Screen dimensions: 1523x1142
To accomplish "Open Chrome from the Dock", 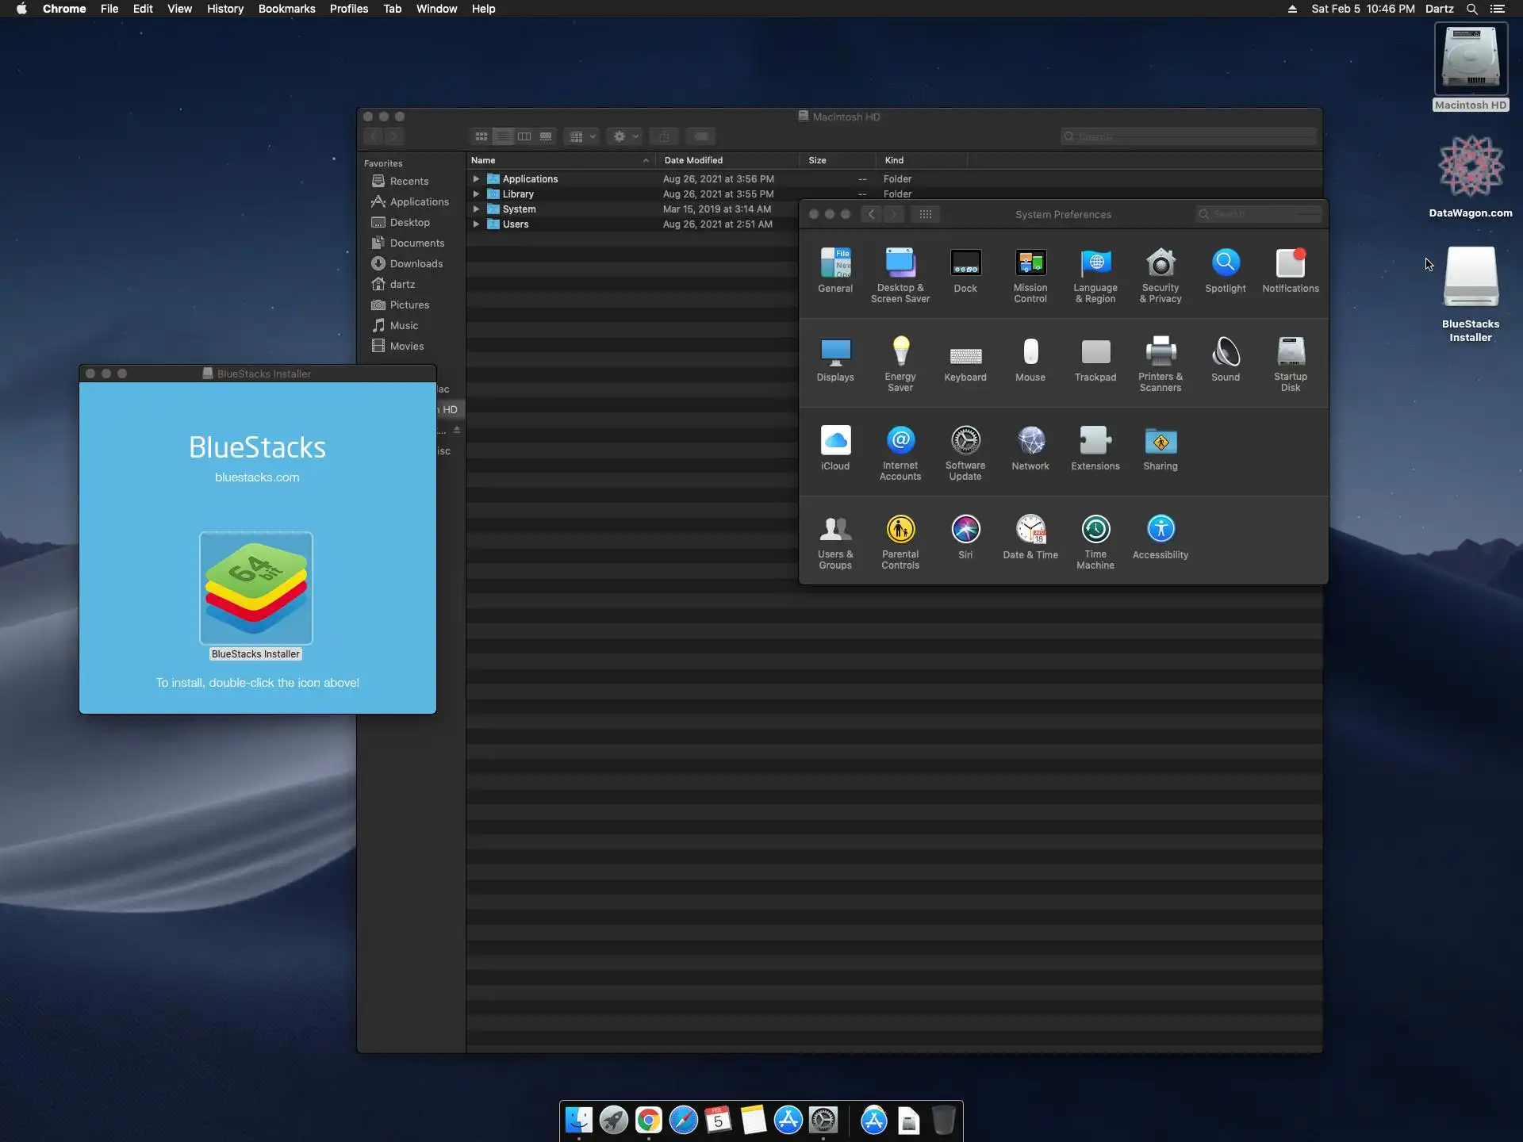I will click(648, 1120).
